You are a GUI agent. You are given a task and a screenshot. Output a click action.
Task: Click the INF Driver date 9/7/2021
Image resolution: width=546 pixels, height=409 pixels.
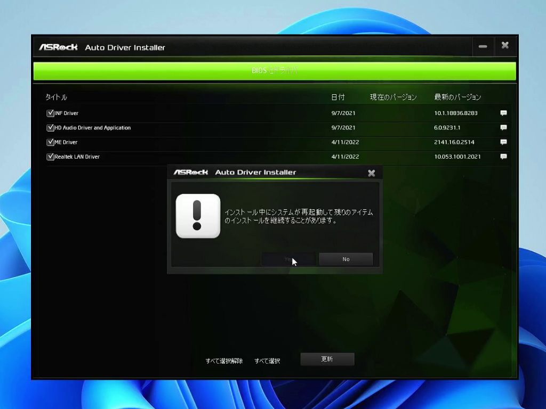click(x=343, y=113)
